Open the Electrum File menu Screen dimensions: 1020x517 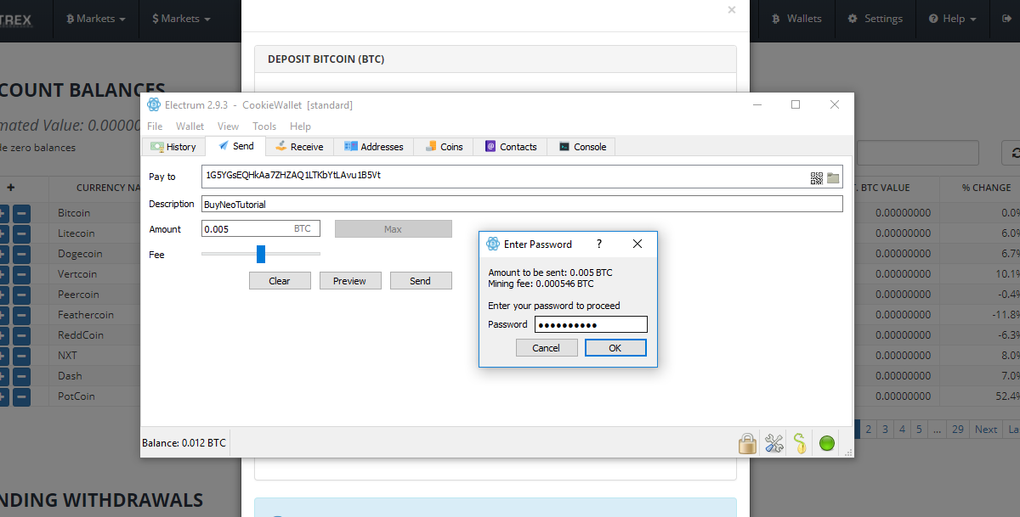155,126
